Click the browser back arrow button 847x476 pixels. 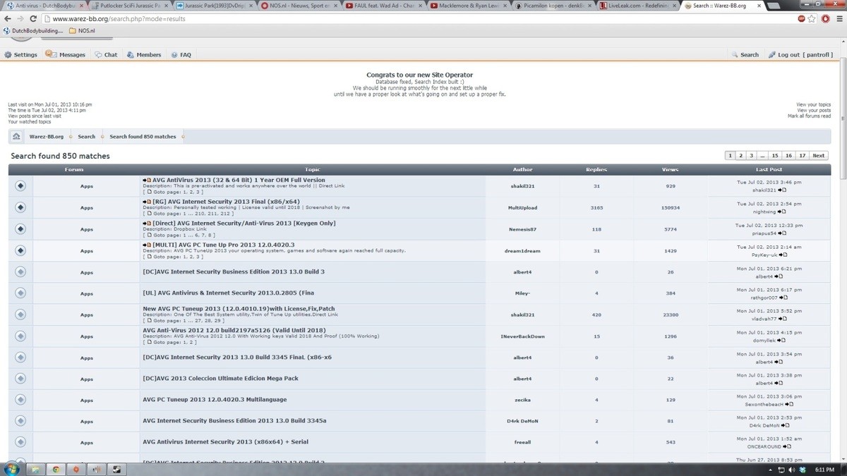[6, 19]
